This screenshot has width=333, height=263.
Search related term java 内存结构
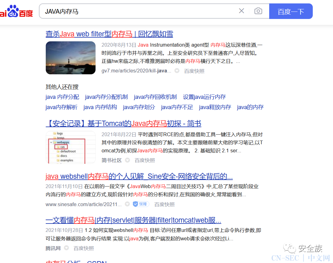click(x=100, y=107)
